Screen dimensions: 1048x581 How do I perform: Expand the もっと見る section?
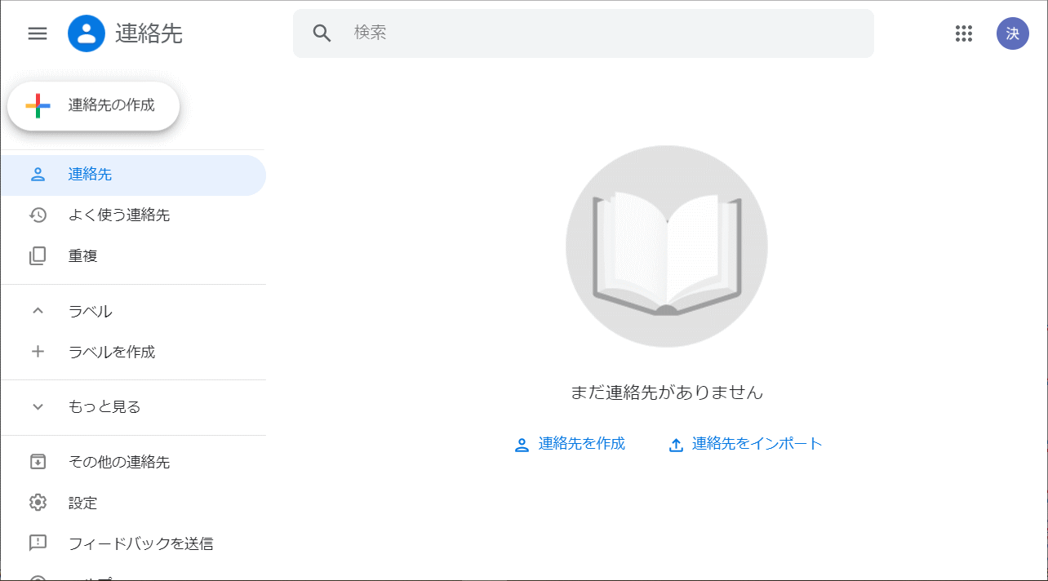click(x=38, y=406)
